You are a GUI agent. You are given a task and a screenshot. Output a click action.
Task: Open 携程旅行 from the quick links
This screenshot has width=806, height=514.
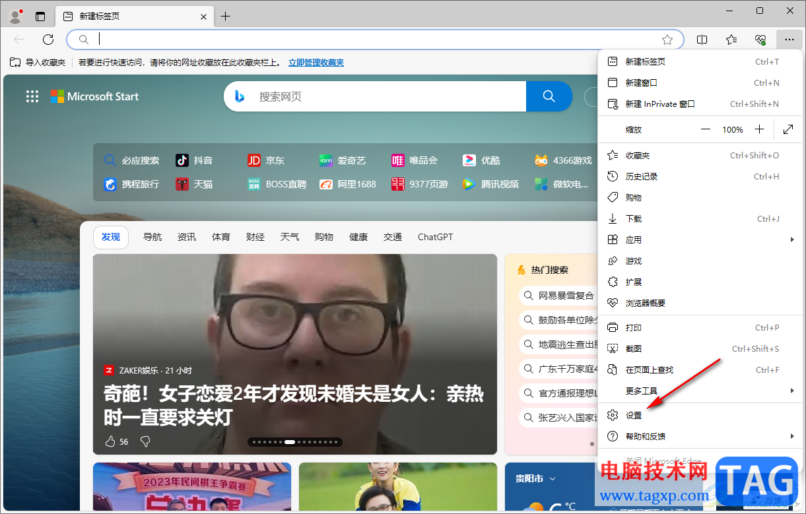click(x=110, y=184)
